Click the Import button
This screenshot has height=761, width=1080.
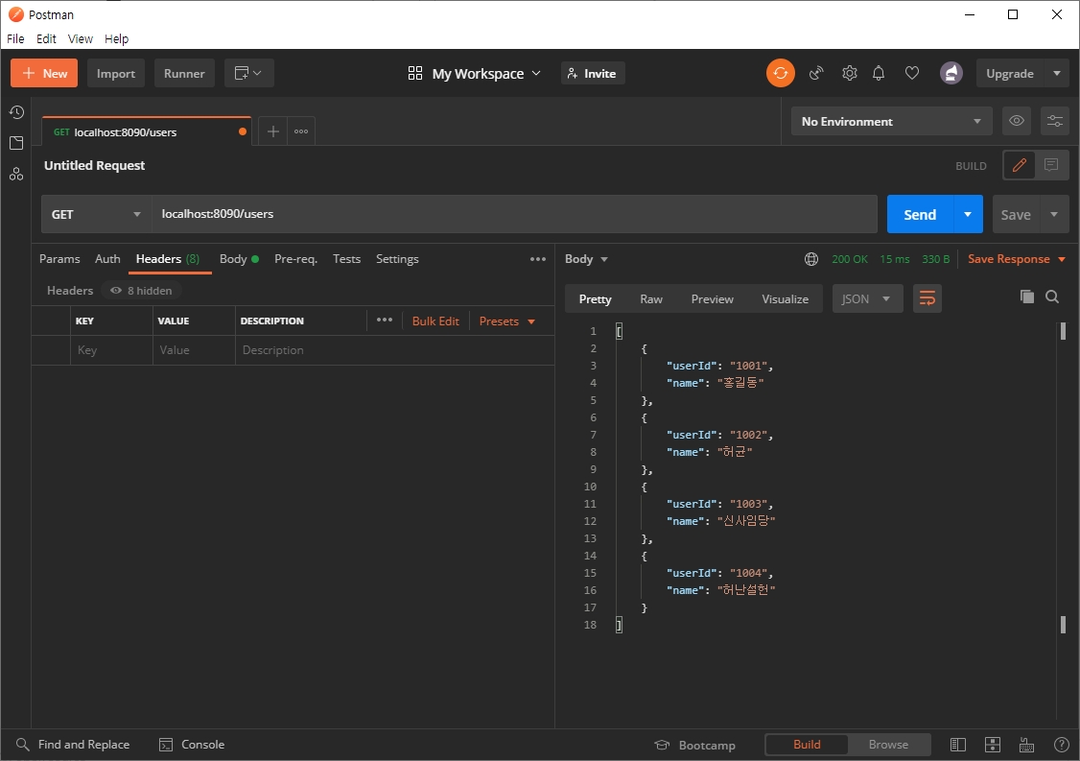tap(116, 73)
